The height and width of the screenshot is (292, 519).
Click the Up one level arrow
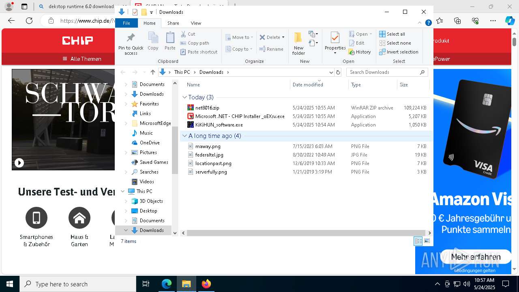[152, 72]
